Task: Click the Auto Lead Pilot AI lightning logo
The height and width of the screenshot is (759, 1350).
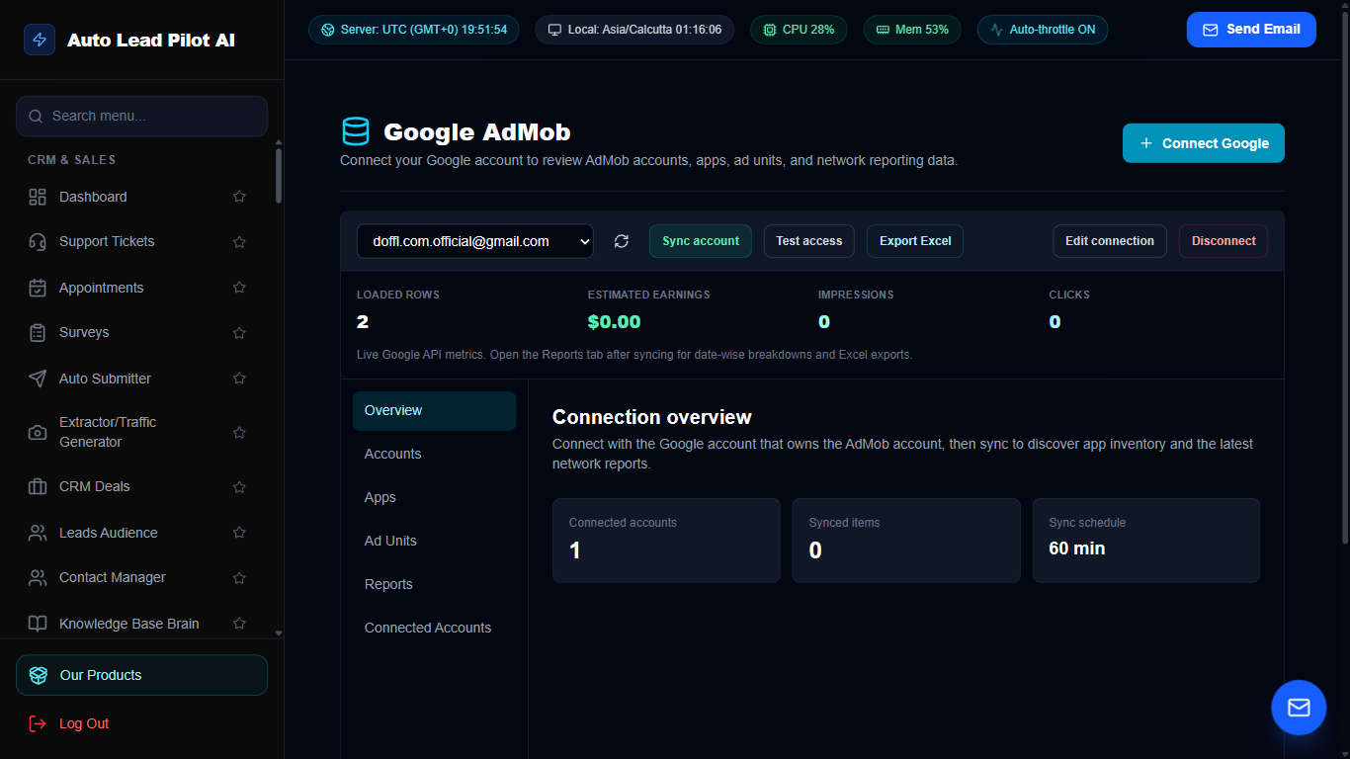Action: [x=40, y=40]
